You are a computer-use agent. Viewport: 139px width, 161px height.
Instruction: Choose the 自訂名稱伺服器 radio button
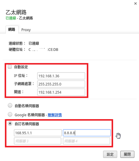[x=10, y=124]
